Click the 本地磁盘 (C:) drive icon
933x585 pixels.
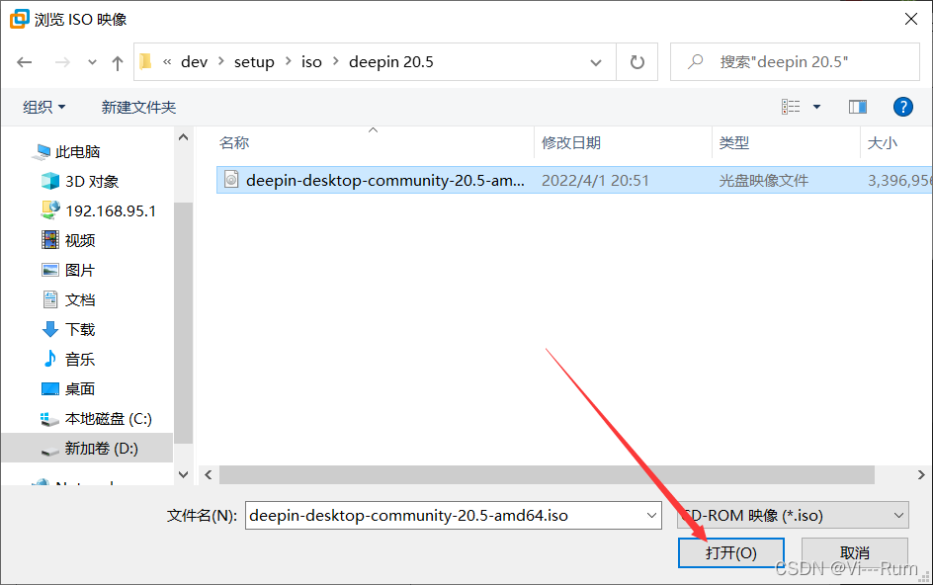click(50, 419)
